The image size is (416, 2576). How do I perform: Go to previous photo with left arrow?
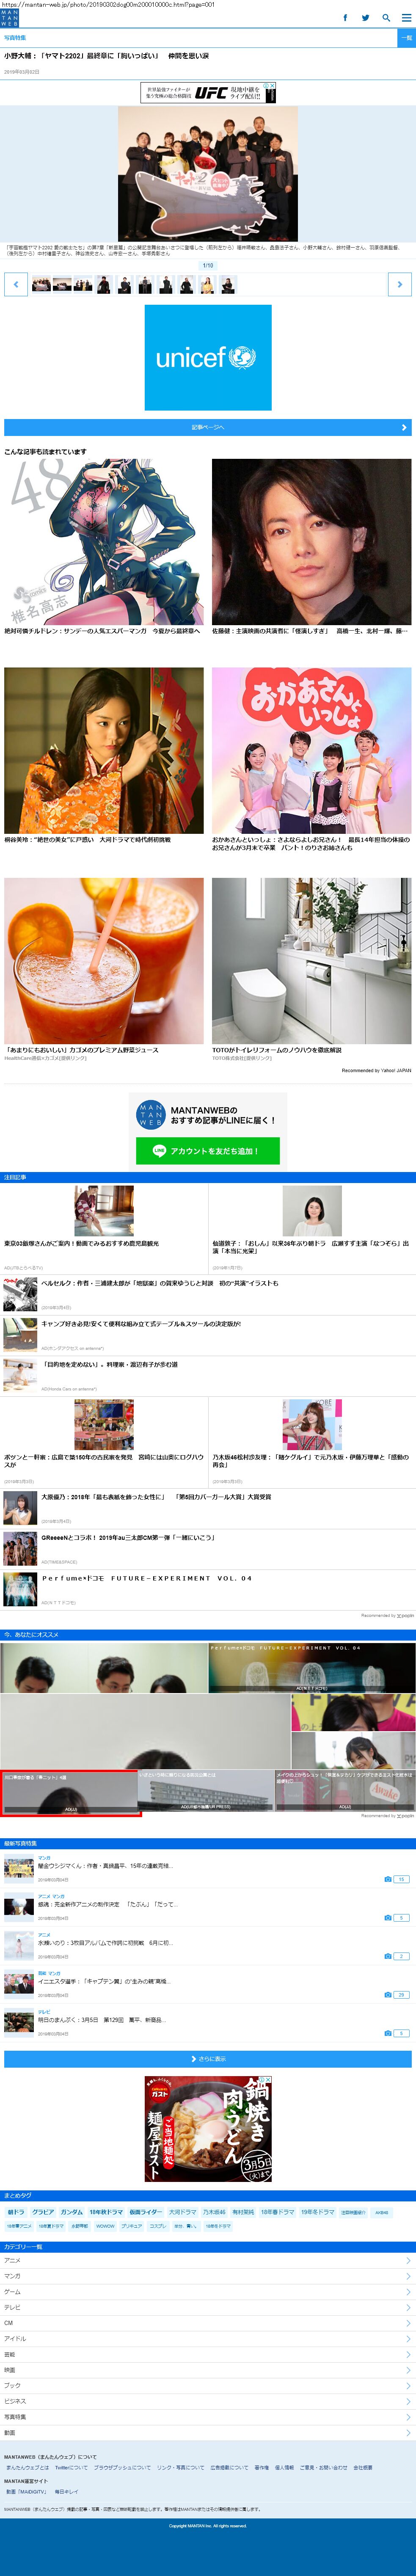(16, 285)
